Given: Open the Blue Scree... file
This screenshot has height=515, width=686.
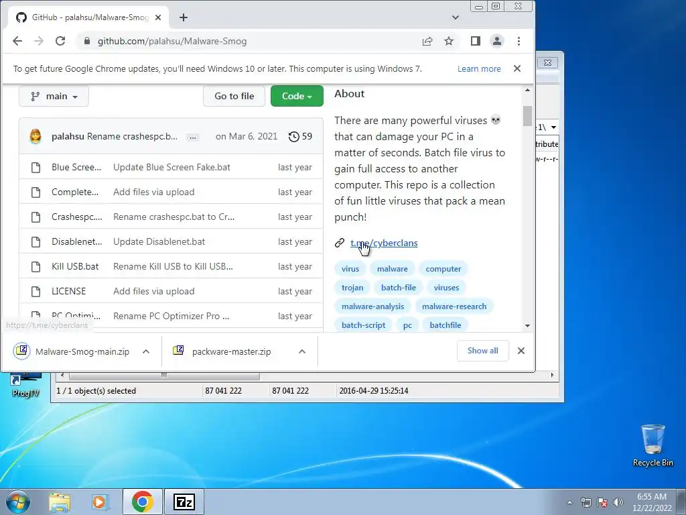Looking at the screenshot, I should tap(76, 167).
